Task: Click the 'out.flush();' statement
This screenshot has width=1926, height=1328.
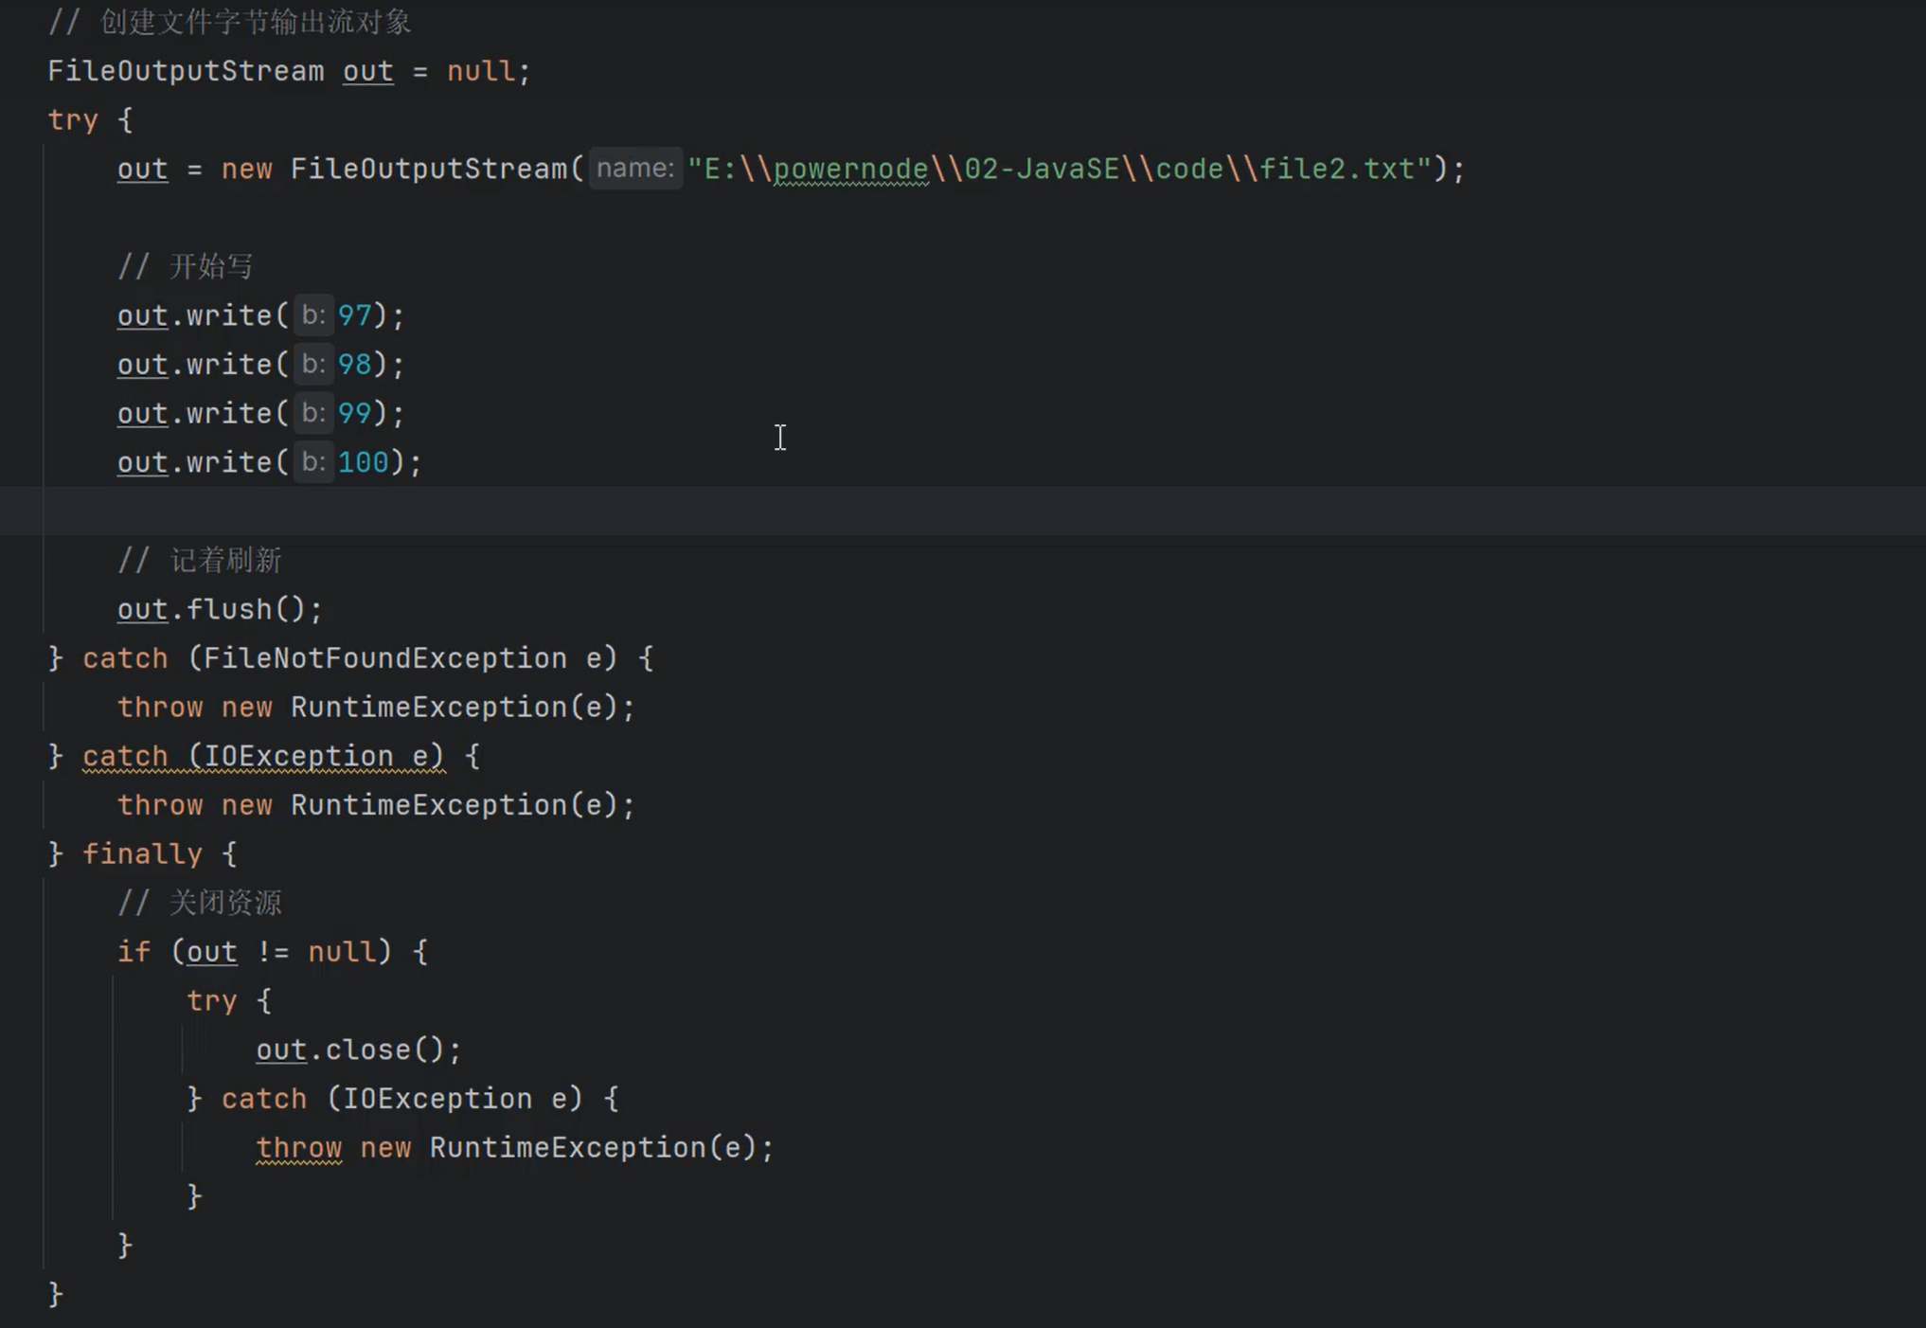Action: click(x=220, y=609)
